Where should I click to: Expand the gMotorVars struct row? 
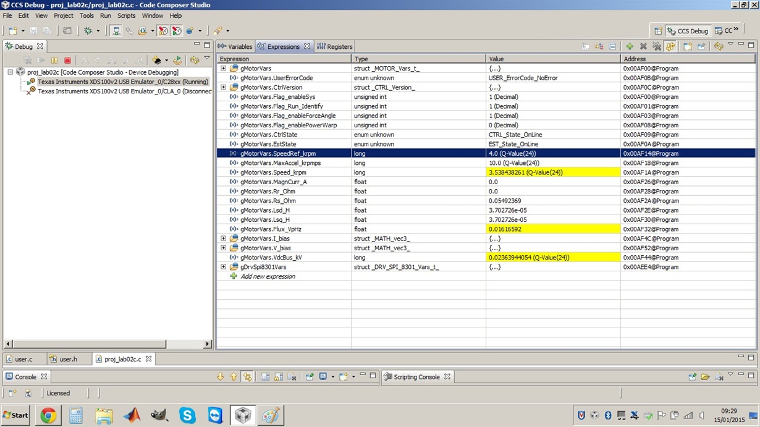click(223, 68)
